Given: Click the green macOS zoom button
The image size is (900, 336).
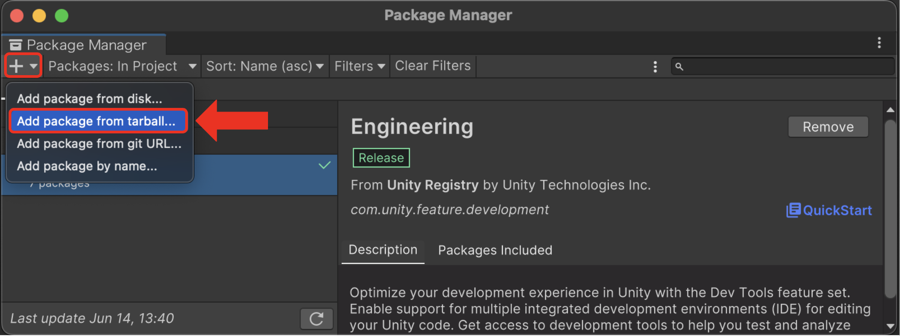Looking at the screenshot, I should click(61, 16).
